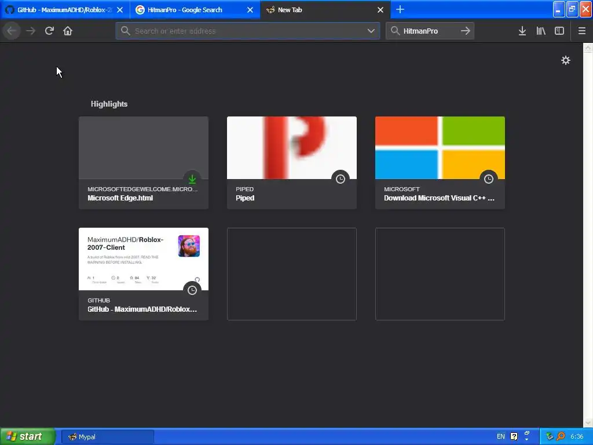Close the GitHub tab
This screenshot has height=445, width=593.
point(120,10)
